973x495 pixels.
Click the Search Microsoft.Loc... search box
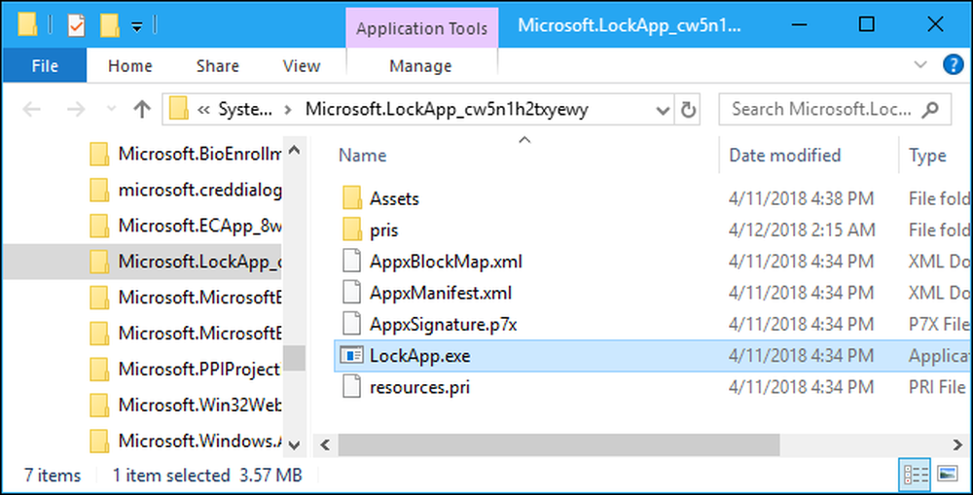click(x=835, y=110)
